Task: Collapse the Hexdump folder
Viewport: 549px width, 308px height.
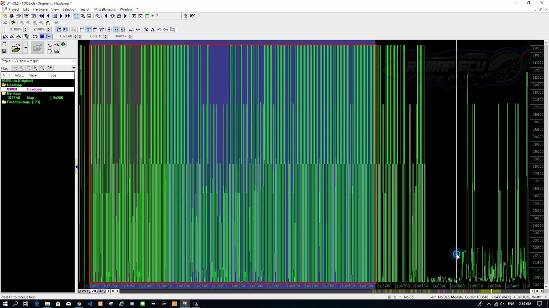Action: [4, 85]
